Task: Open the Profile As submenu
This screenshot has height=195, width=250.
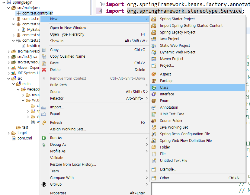Action: coord(95,151)
